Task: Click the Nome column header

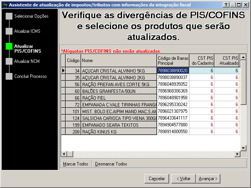Action: (x=119, y=61)
